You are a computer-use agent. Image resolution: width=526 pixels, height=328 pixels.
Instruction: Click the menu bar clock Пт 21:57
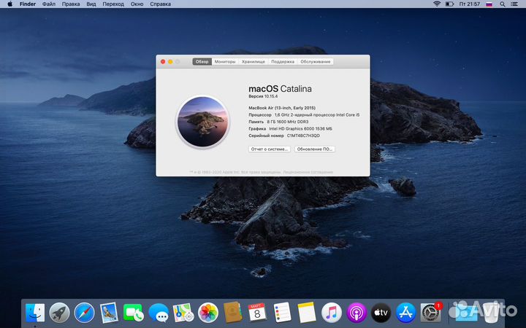pyautogui.click(x=469, y=4)
